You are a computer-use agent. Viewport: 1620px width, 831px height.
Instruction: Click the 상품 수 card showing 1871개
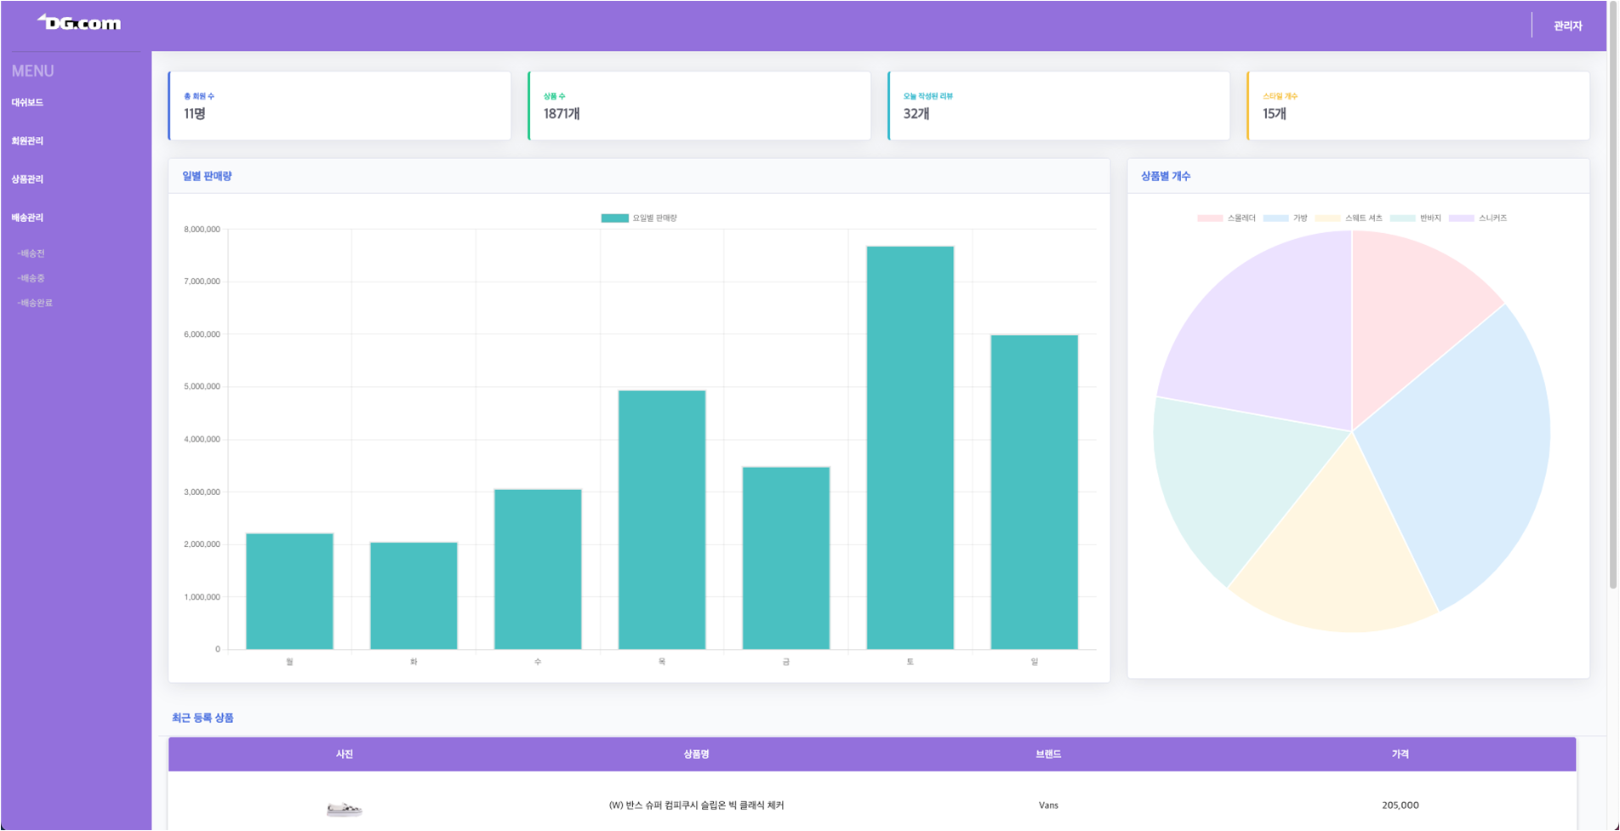(x=699, y=105)
